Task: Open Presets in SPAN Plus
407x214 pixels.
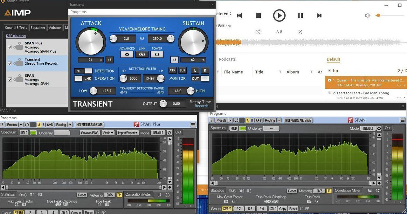Action: [12, 125]
